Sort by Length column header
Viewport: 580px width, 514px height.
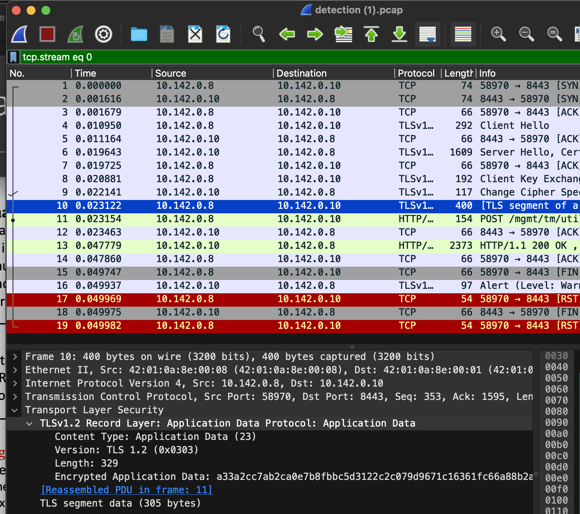[x=459, y=73]
